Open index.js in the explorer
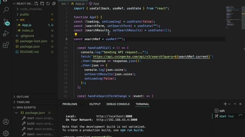Image resolution: width=245 pixels, height=137 pixels. 28,30
